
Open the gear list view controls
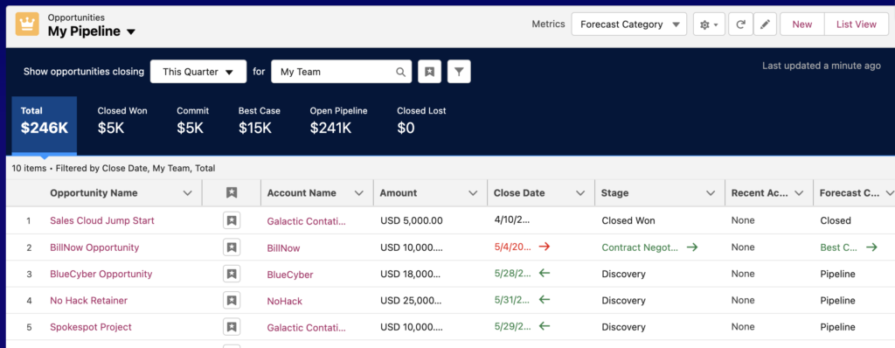[x=709, y=24]
